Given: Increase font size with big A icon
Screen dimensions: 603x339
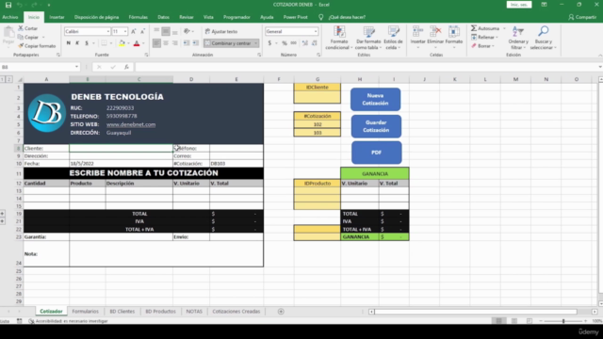Looking at the screenshot, I should coord(134,31).
